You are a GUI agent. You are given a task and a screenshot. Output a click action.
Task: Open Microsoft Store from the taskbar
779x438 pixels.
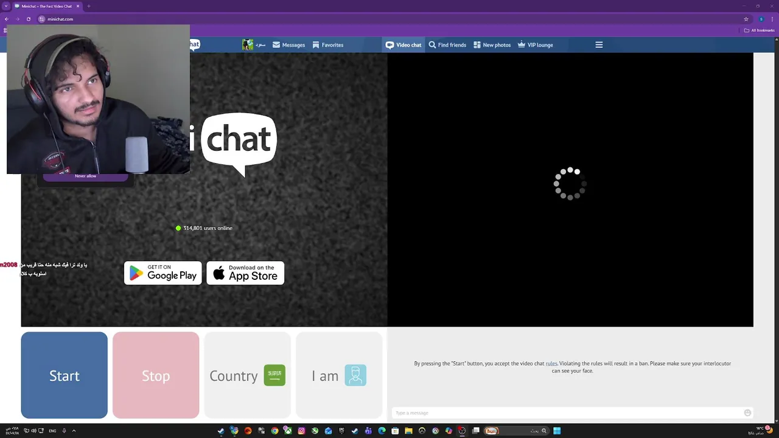click(x=395, y=431)
